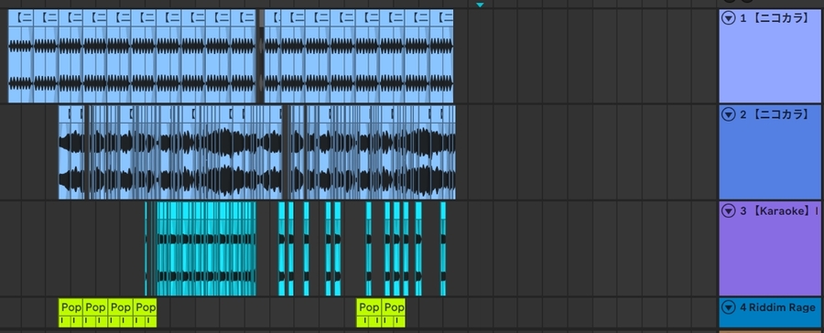Select the rightmost Pop clip on Riddim Rage track
This screenshot has height=333, width=824.
394,313
